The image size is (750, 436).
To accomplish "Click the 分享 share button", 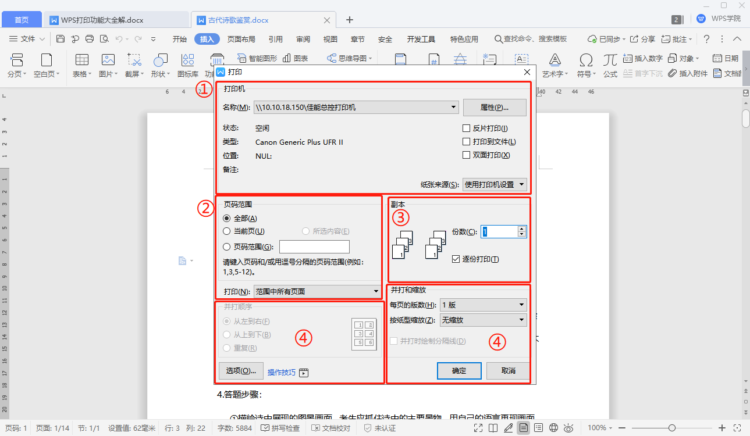I will pos(644,39).
